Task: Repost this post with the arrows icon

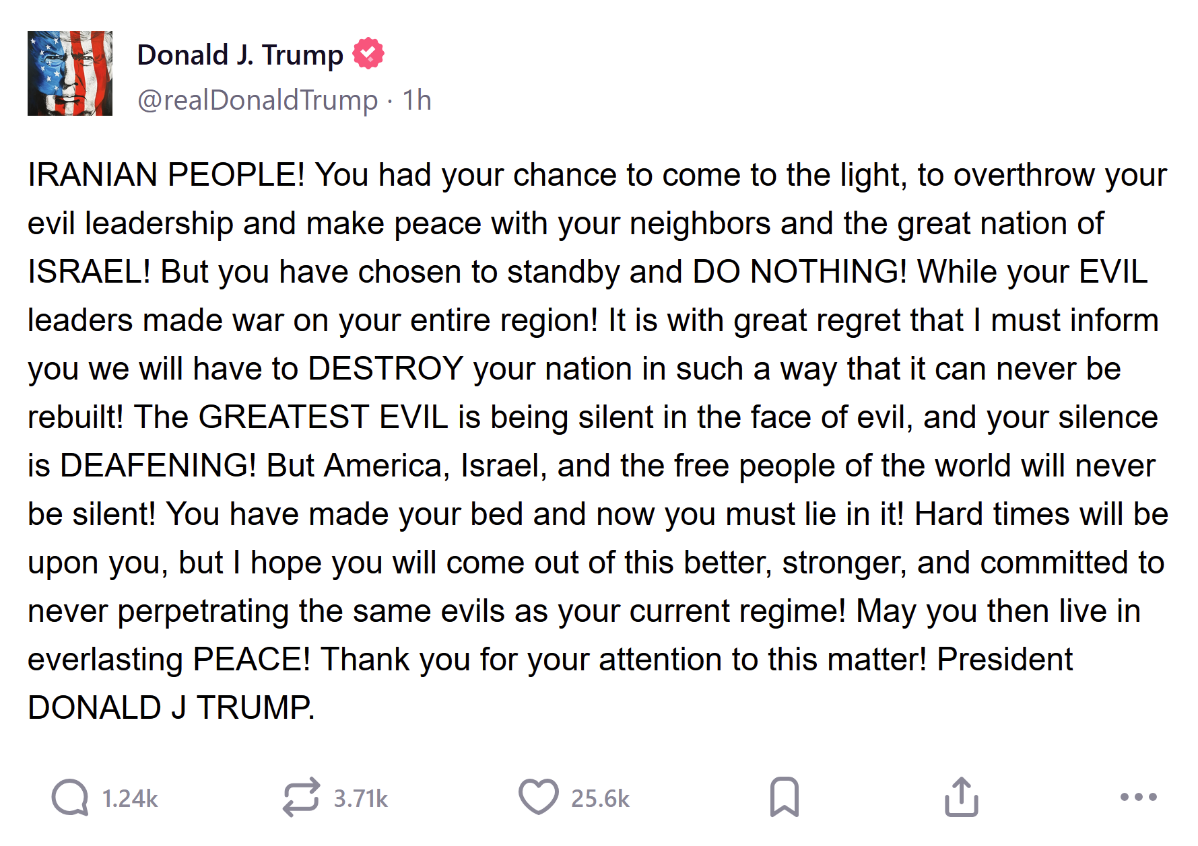Action: point(300,798)
